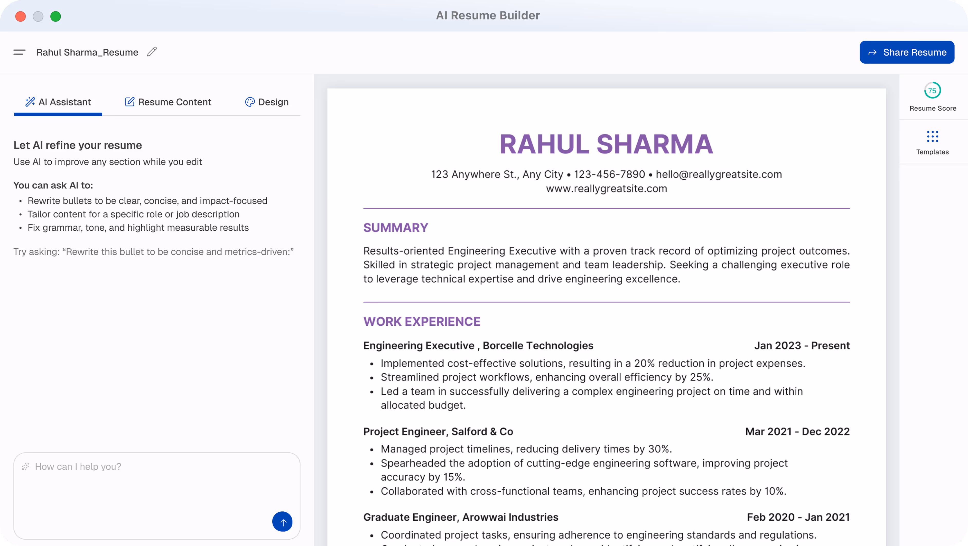Click the magic wand AI Assistant icon
Screen dimensions: 968x546
(x=30, y=102)
